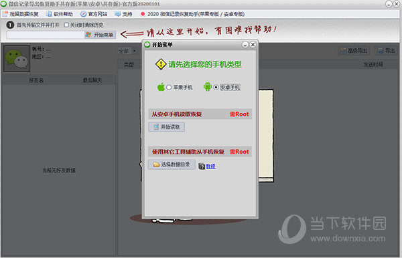402x258 pixels.
Task: Click the 当前无好友数据 text
Action: (x=59, y=170)
